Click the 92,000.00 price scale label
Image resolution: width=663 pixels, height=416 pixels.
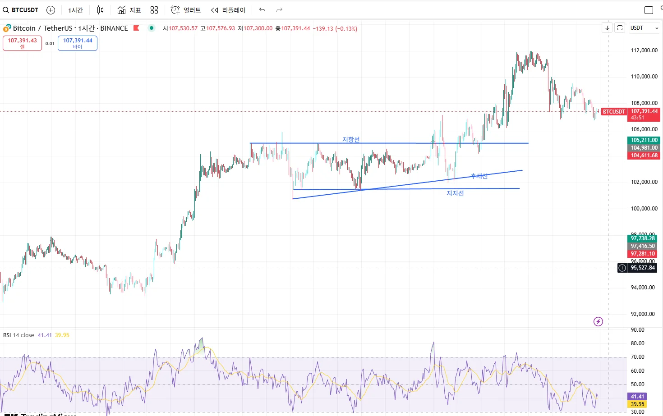[643, 314]
